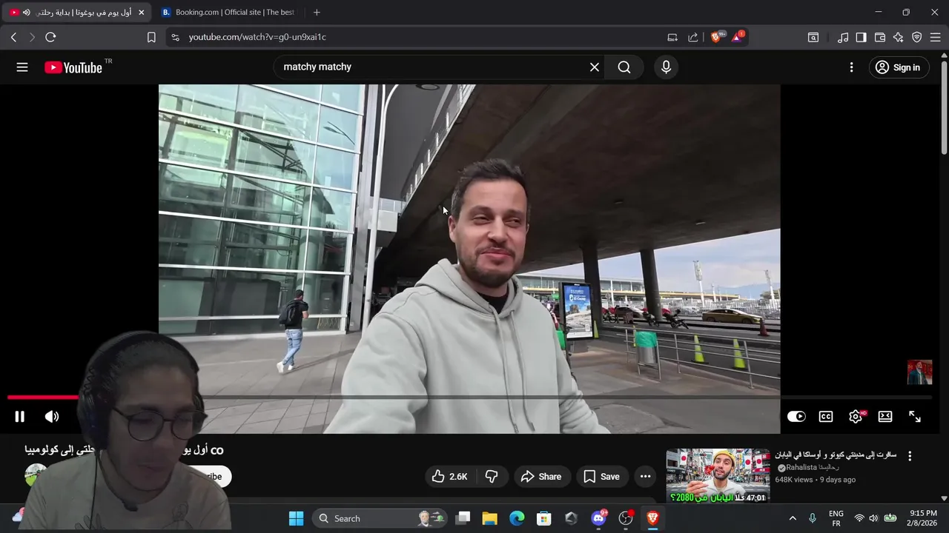Viewport: 949px width, 533px height.
Task: Open a new browser tab
Action: click(x=317, y=13)
